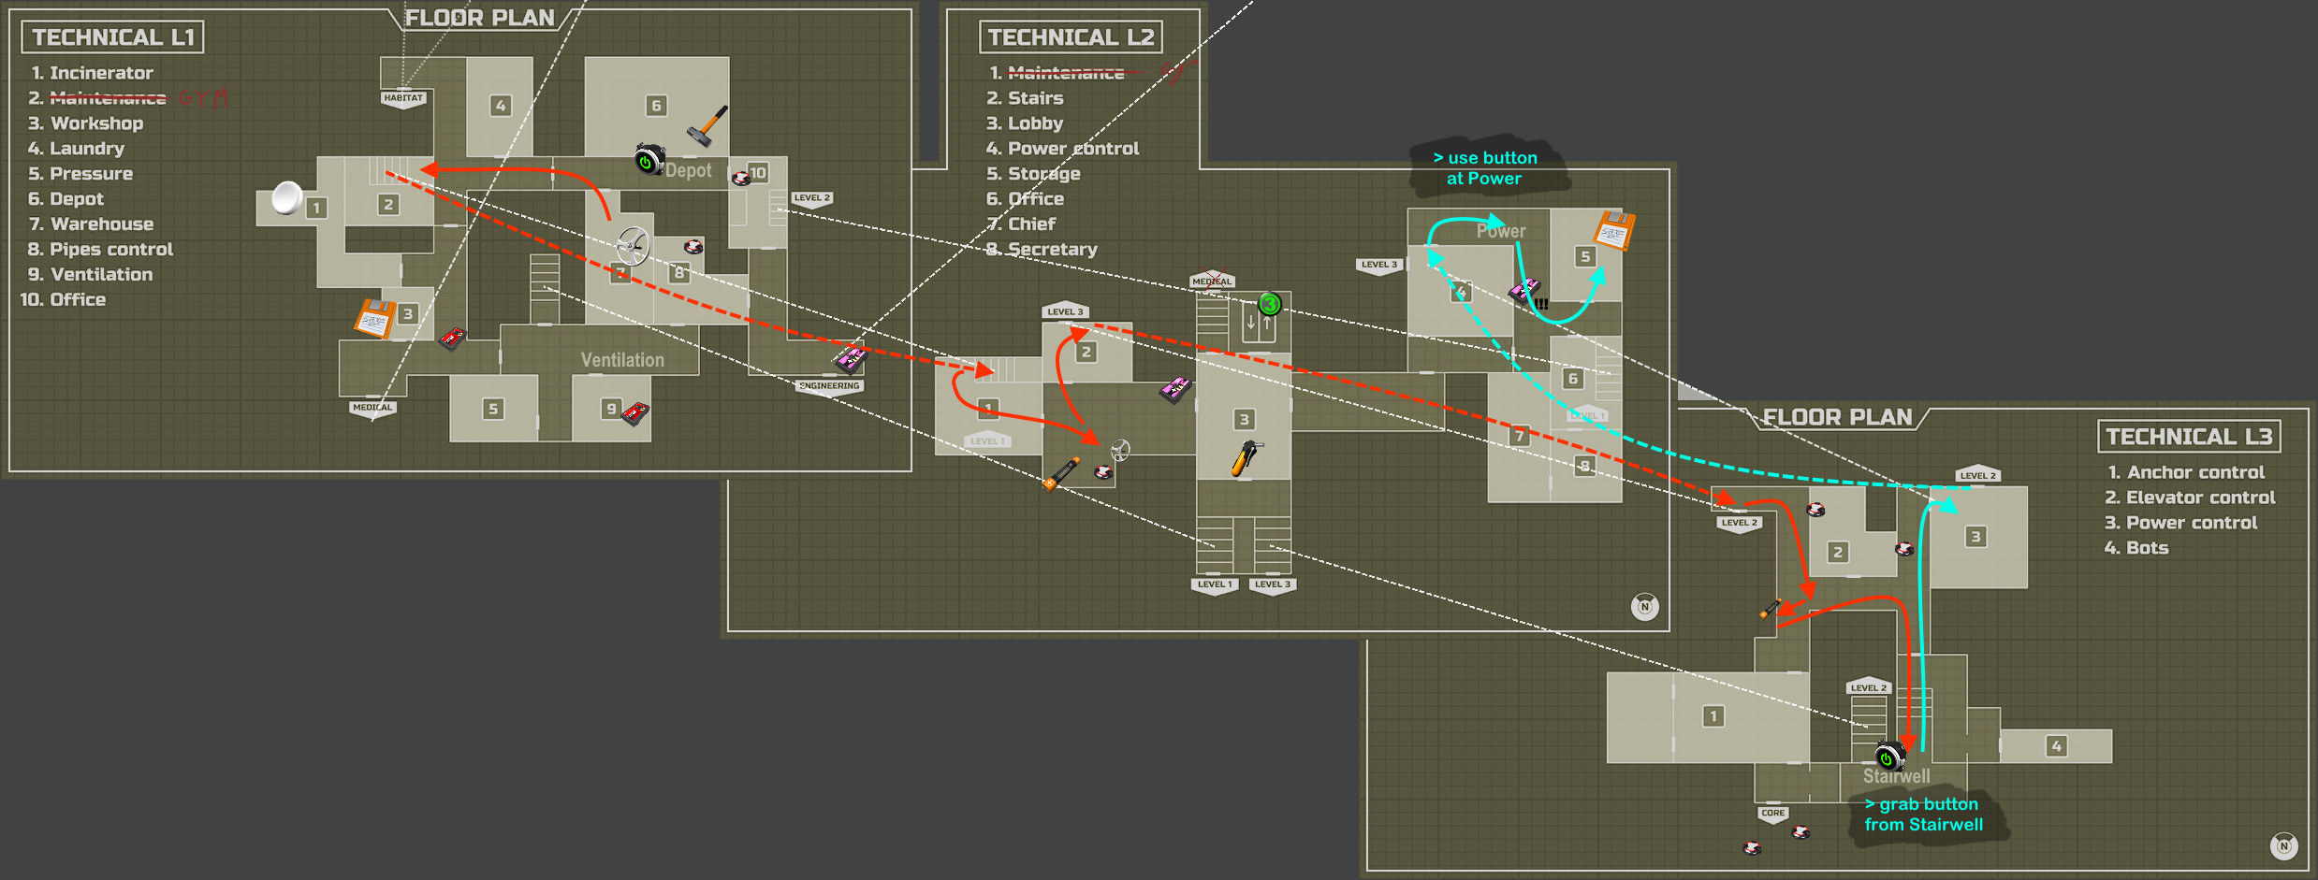Screen dimensions: 2318x880
Task: Click the CORE exit tag on L3
Action: tap(1772, 815)
